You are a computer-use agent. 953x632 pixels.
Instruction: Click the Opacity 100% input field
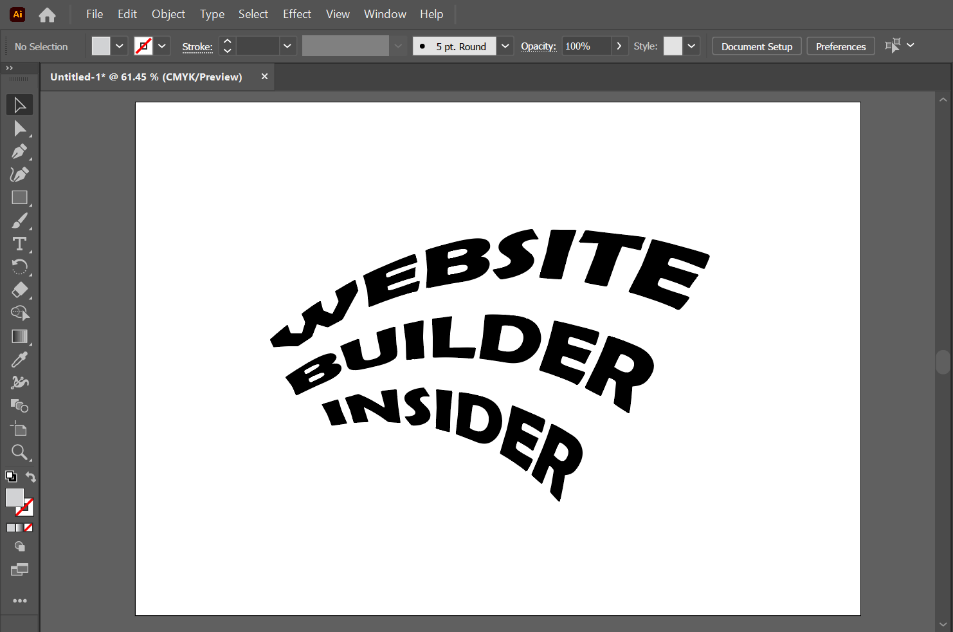[x=585, y=46]
